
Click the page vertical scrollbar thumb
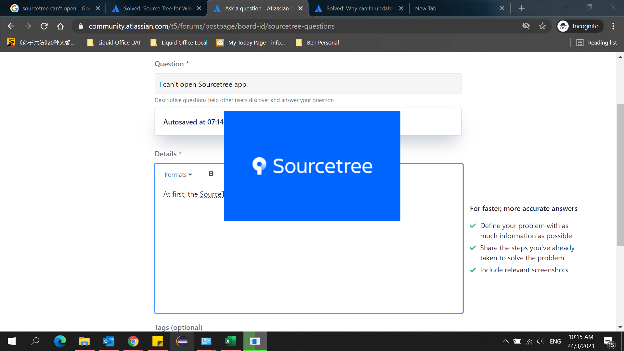tap(620, 175)
